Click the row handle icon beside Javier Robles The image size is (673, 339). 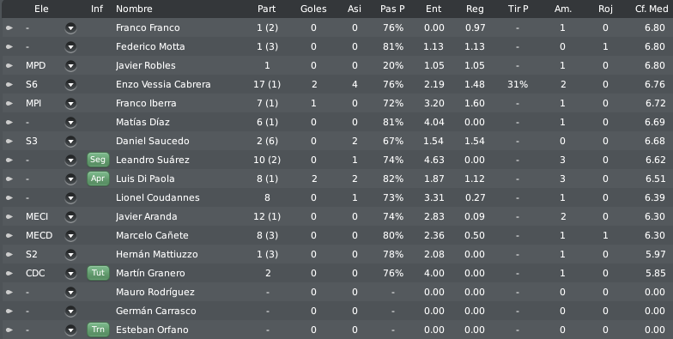(x=9, y=65)
